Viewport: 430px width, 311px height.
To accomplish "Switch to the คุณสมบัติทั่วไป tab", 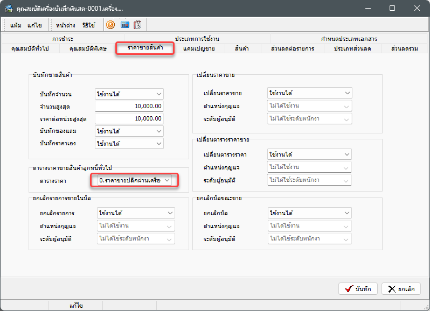I will coord(33,48).
